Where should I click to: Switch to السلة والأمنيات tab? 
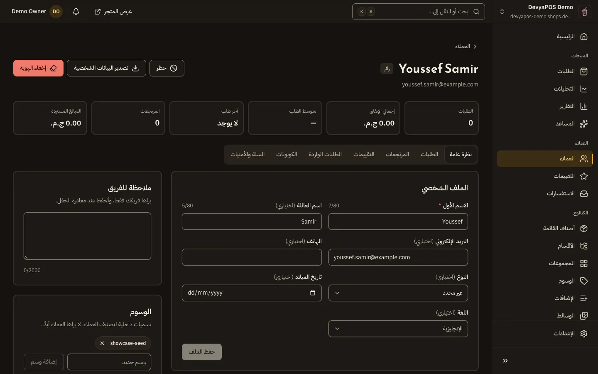[x=248, y=155]
